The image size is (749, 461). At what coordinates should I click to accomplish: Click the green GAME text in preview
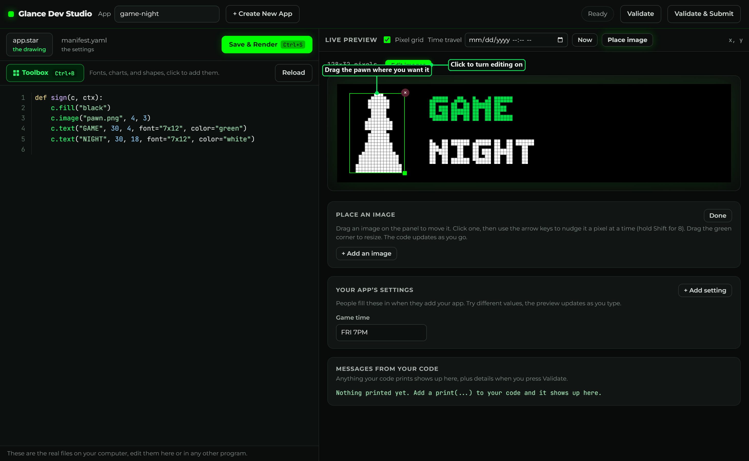[471, 109]
